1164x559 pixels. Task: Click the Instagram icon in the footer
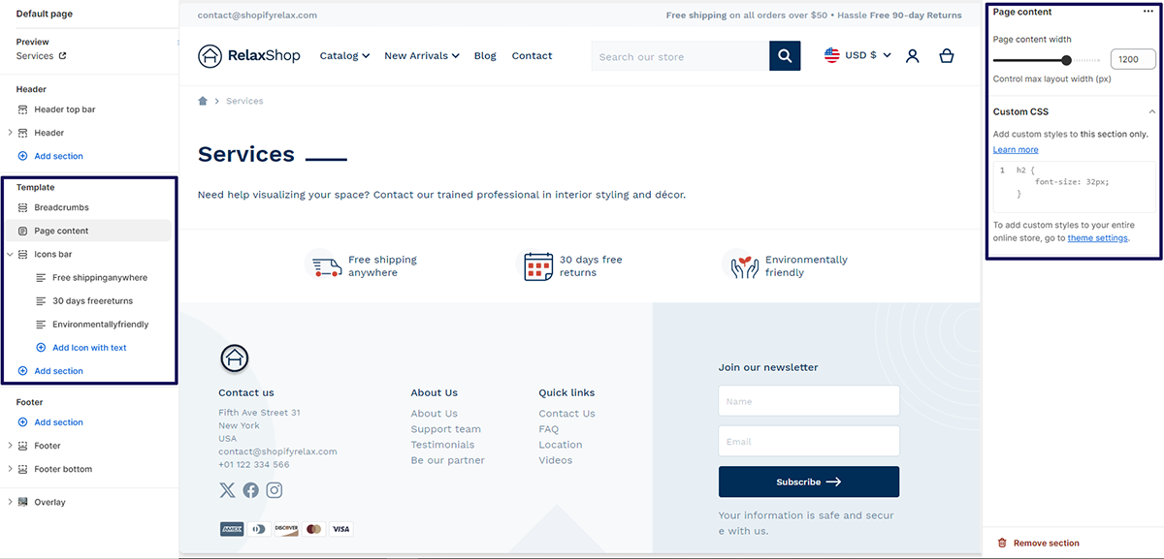[274, 490]
